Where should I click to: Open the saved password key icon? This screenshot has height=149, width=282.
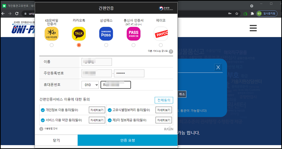230,13
